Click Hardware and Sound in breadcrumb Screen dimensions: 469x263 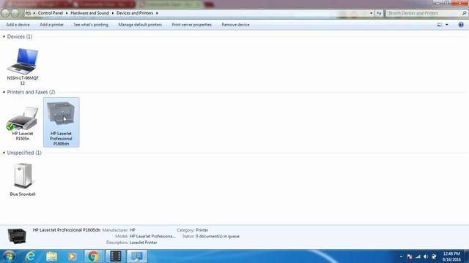89,13
